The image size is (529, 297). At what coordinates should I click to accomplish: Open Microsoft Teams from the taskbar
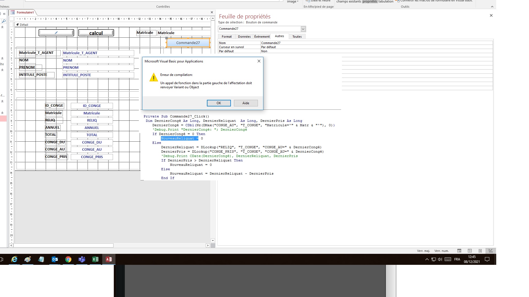82,259
